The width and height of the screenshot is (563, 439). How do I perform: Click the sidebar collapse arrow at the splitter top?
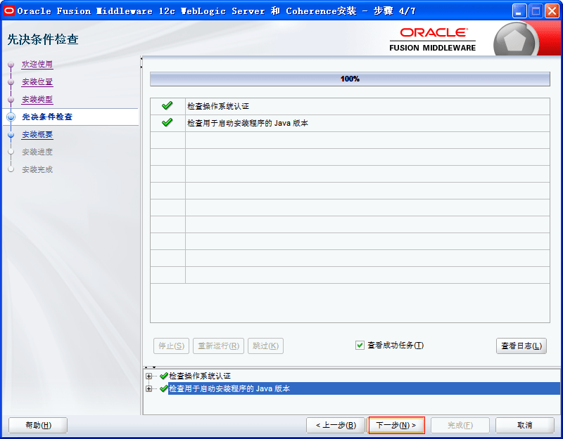click(x=141, y=58)
